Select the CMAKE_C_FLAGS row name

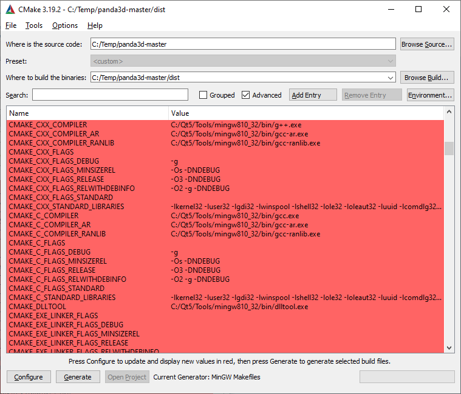point(37,243)
